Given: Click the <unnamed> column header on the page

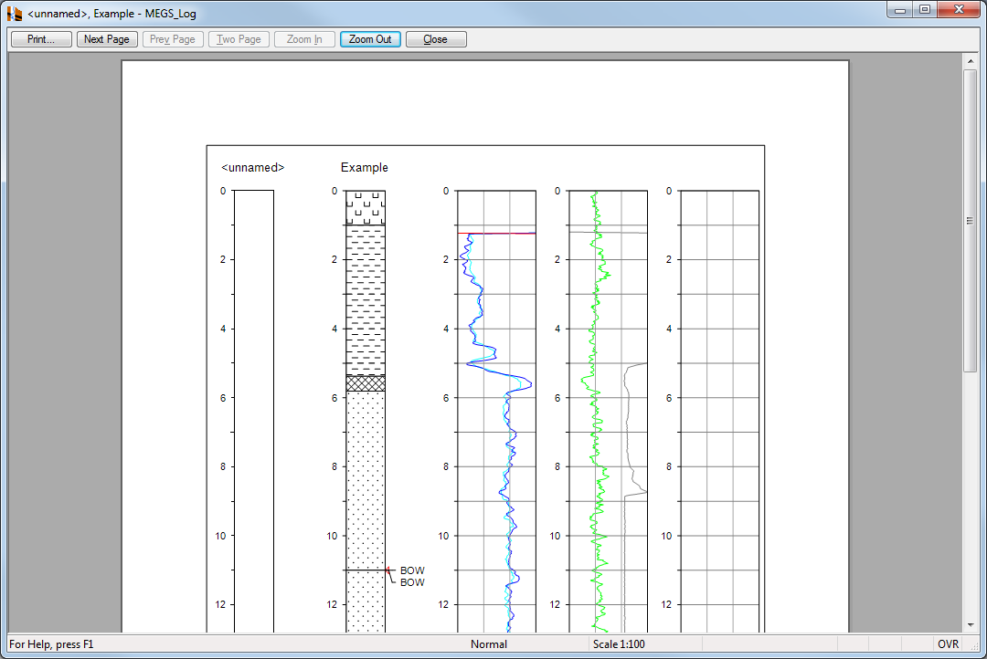Looking at the screenshot, I should click(x=253, y=168).
